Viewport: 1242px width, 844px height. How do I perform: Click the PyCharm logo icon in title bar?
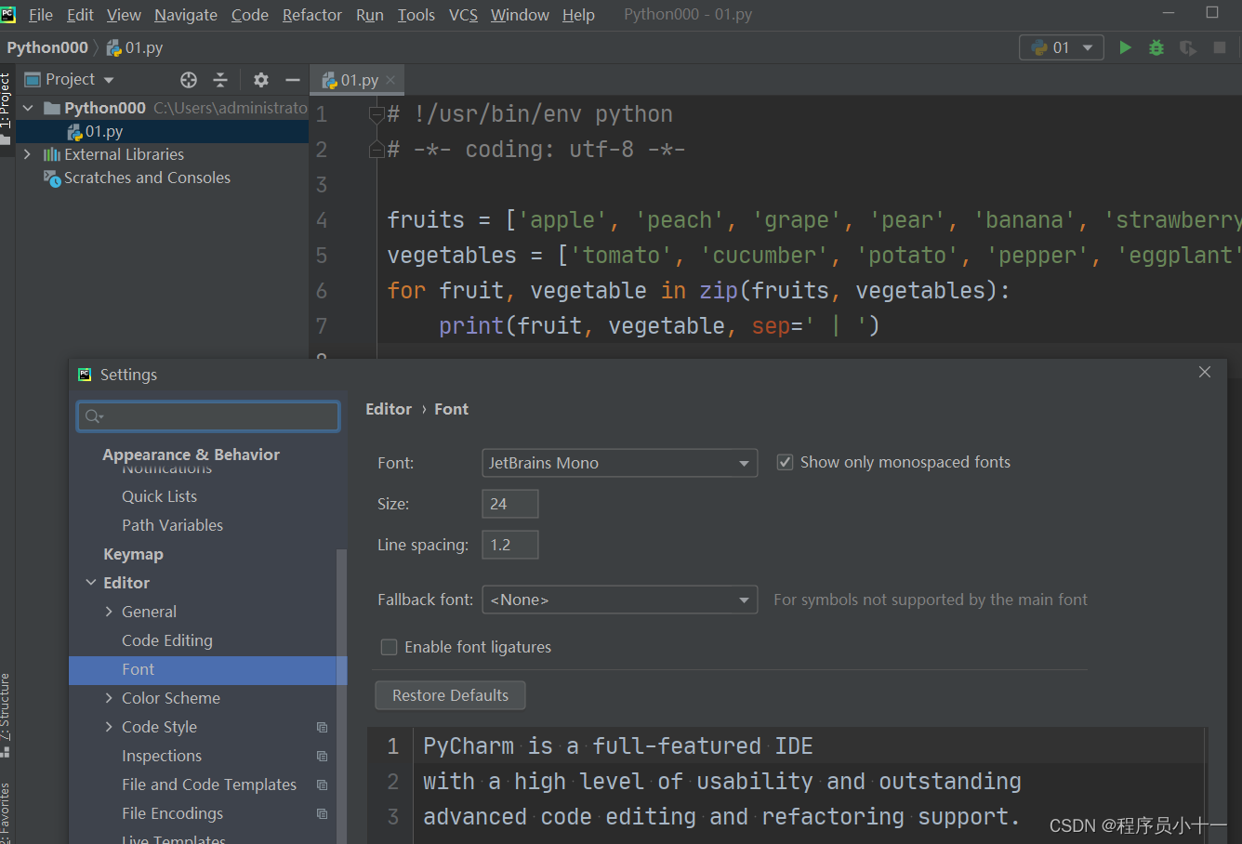tap(8, 14)
